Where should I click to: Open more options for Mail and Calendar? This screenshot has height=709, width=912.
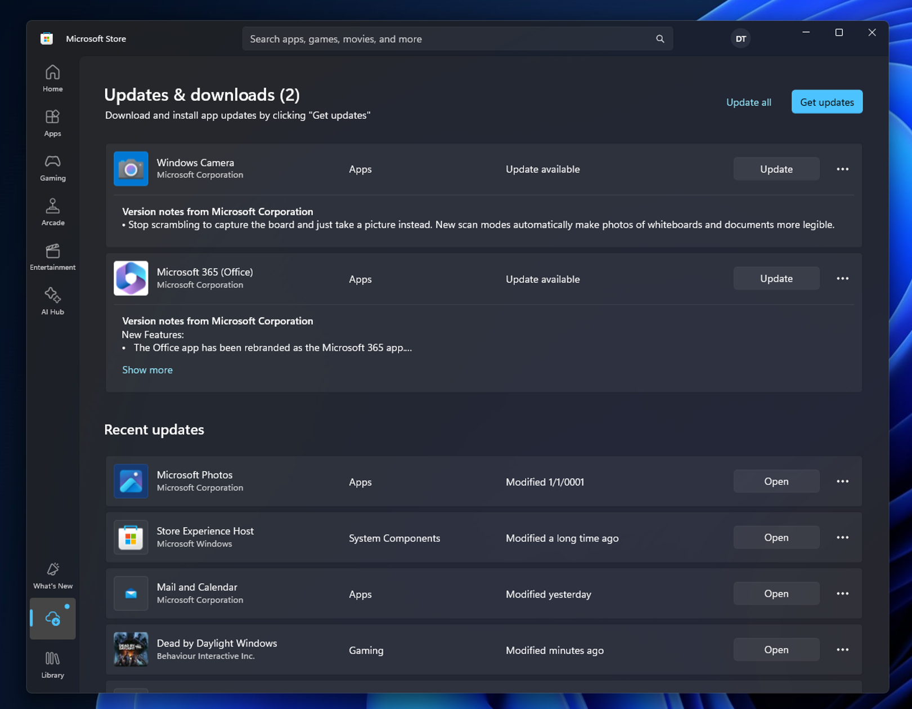click(842, 594)
